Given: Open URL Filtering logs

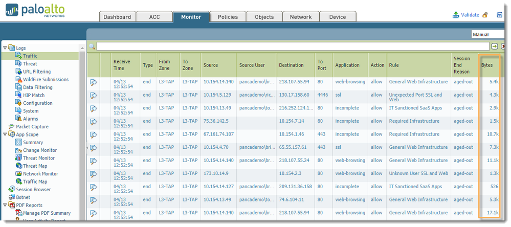Looking at the screenshot, I should (37, 72).
